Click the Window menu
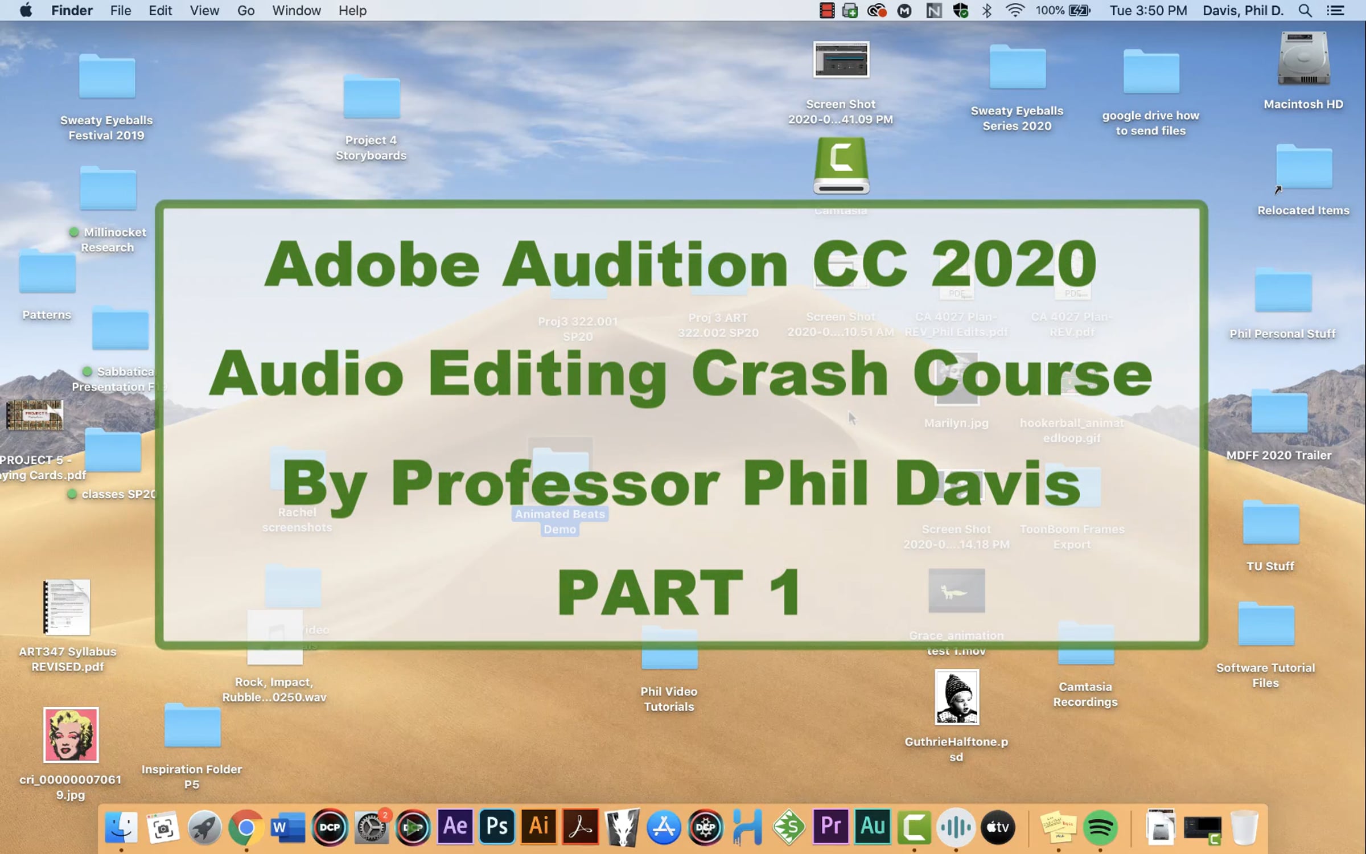Viewport: 1366px width, 854px height. [296, 10]
